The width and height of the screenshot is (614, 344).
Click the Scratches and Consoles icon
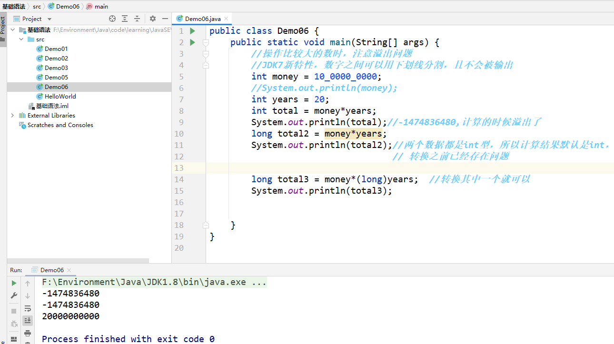[22, 125]
